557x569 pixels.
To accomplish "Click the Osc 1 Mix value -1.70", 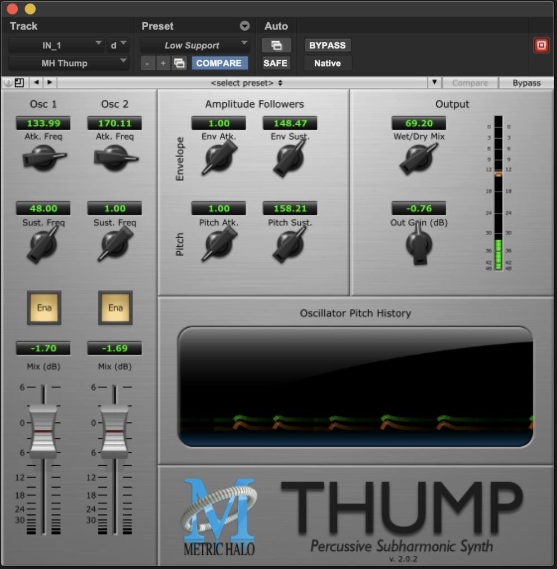I will coord(43,348).
